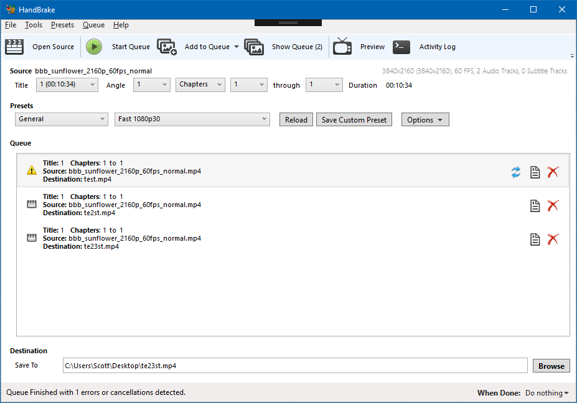
Task: Maximize the HandBrake window
Action: tap(533, 9)
